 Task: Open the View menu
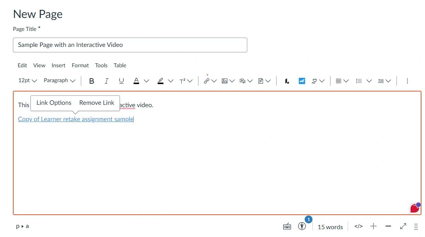click(39, 65)
